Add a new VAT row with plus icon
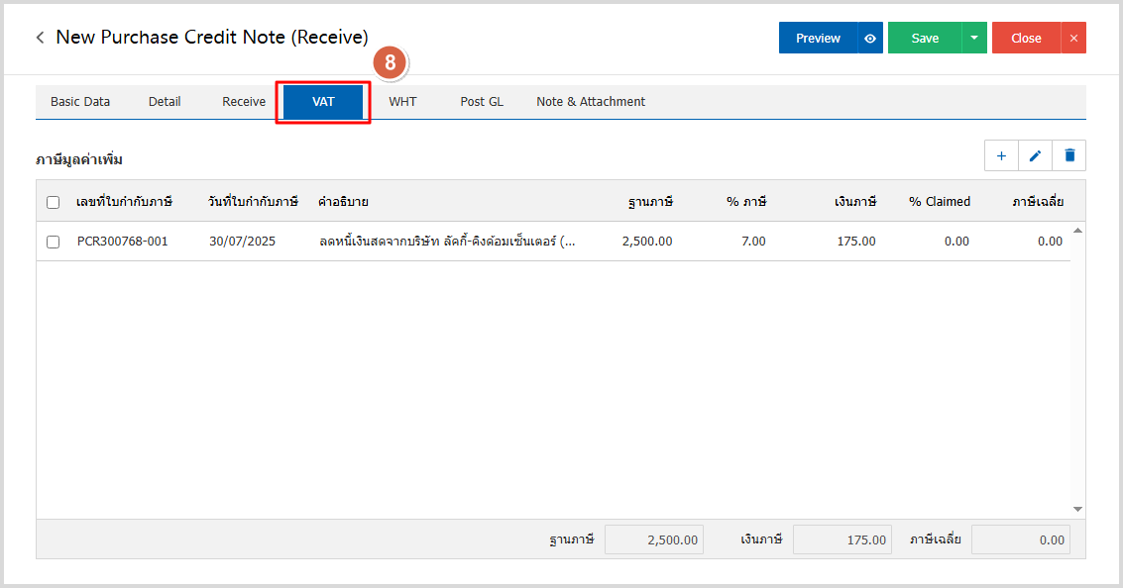 1001,155
